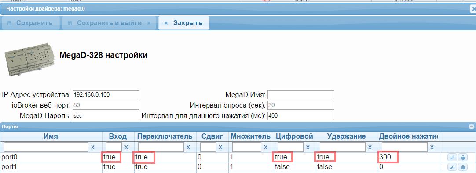The height and width of the screenshot is (173, 476).
Task: Focus the Двойное нажатие filter field
Action: (404, 147)
